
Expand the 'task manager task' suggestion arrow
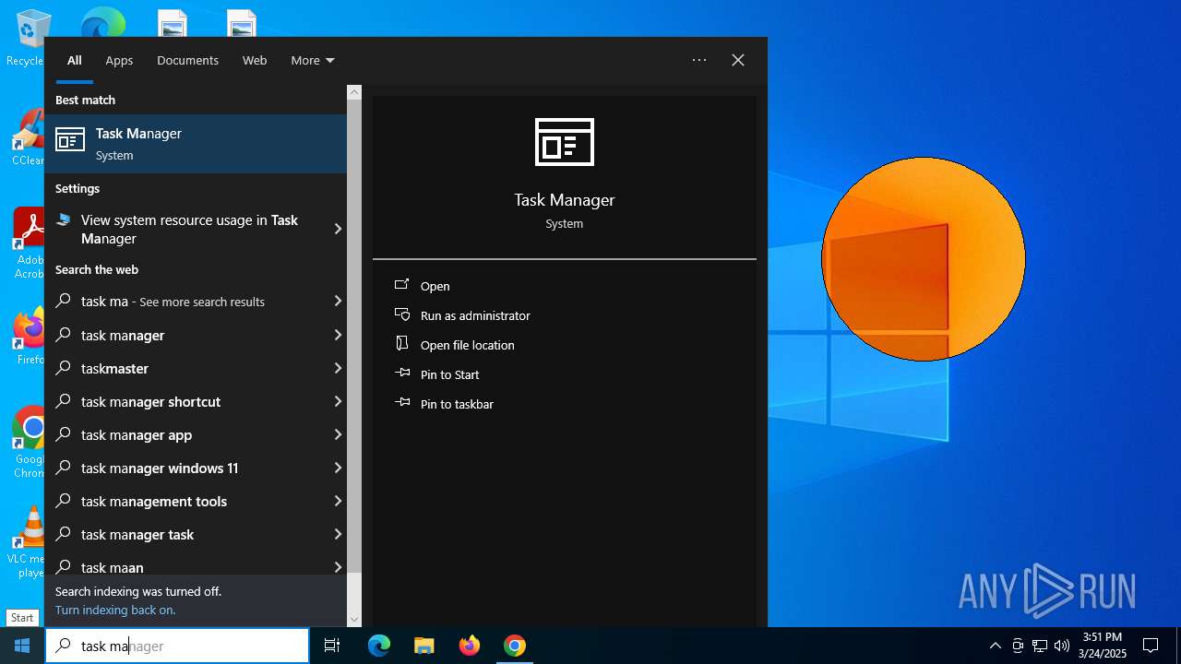(338, 534)
